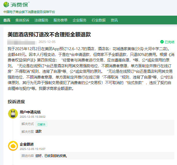Select 法律服务 in the navigation bar
Image resolution: width=177 pixels, height=165 pixels.
point(41,20)
